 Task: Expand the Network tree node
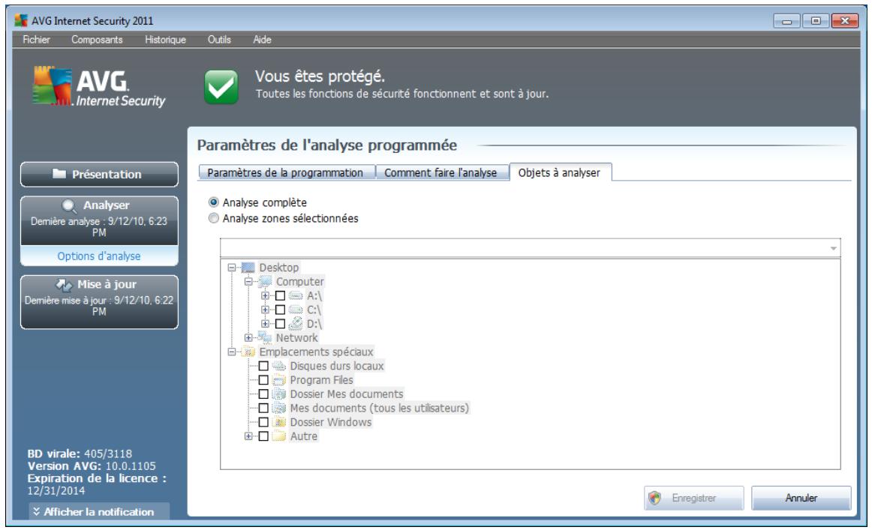tap(248, 338)
